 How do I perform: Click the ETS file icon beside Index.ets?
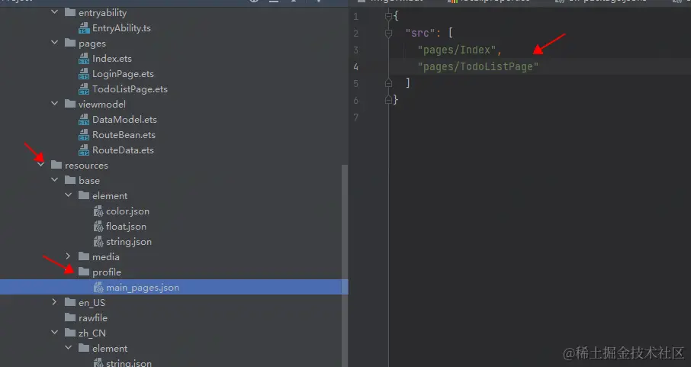pyautogui.click(x=84, y=59)
